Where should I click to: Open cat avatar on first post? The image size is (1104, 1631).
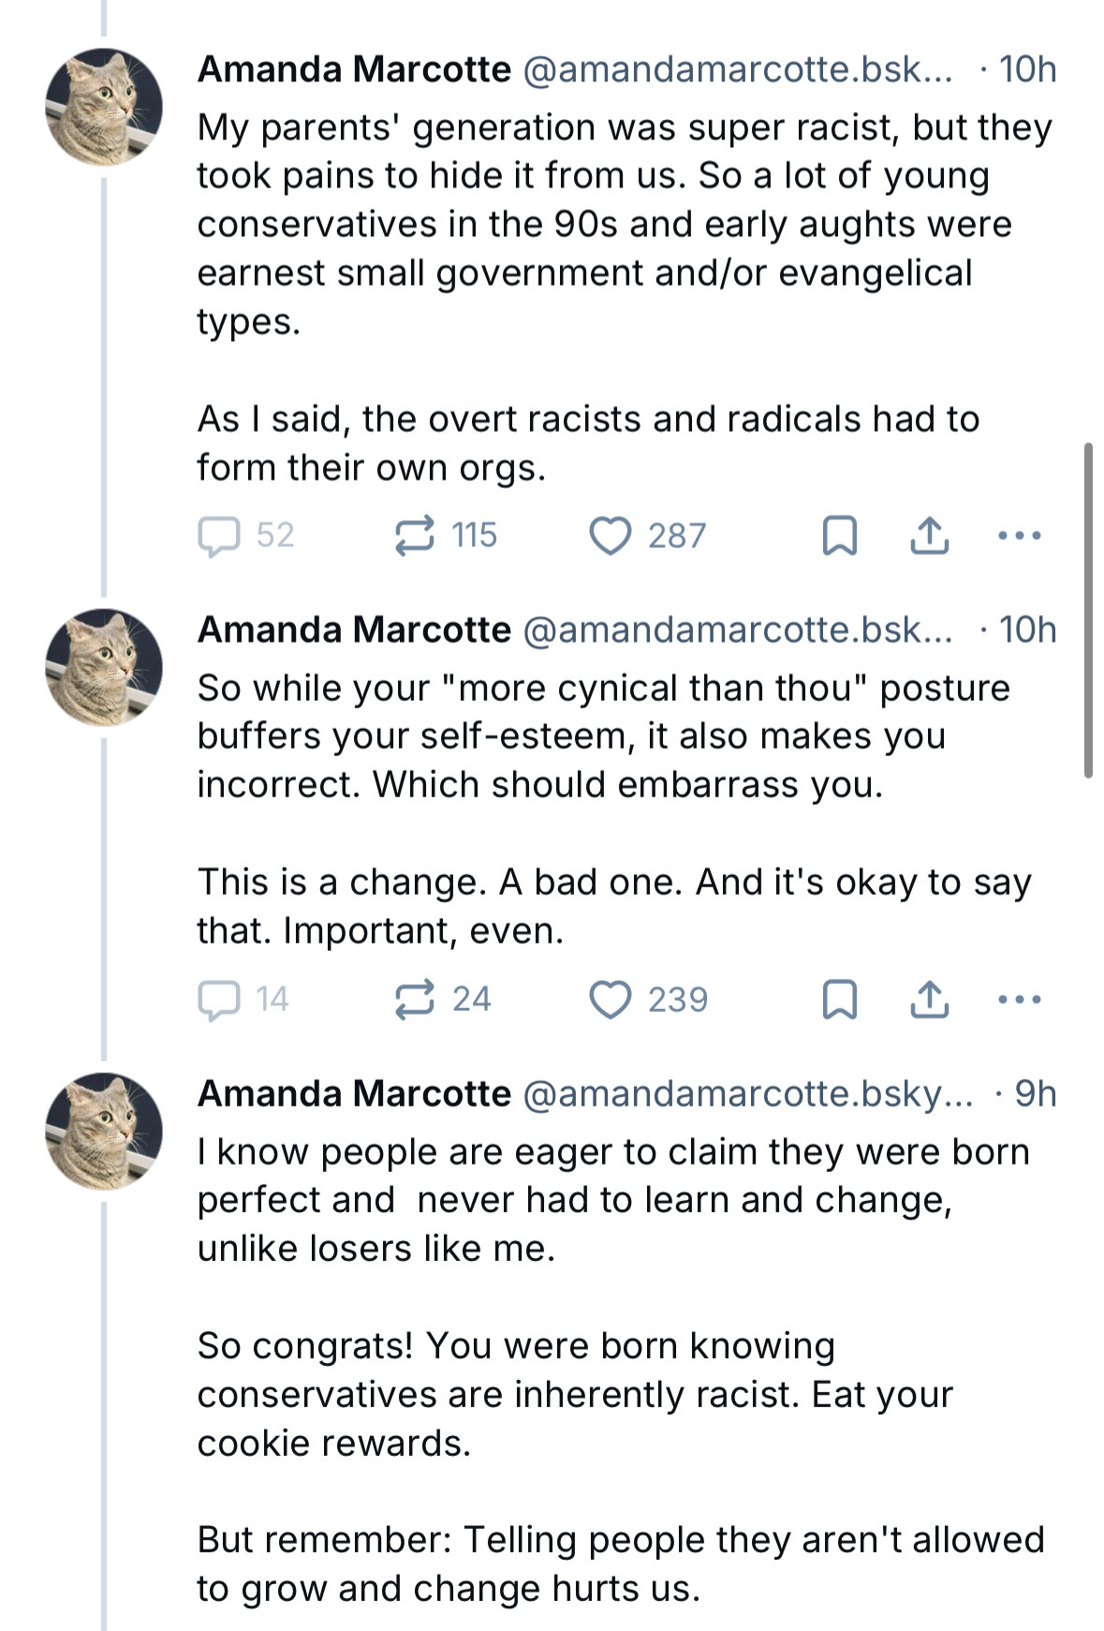click(x=104, y=107)
